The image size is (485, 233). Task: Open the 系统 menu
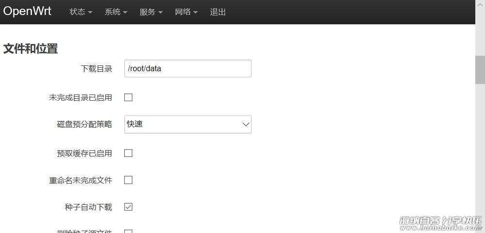pyautogui.click(x=116, y=12)
